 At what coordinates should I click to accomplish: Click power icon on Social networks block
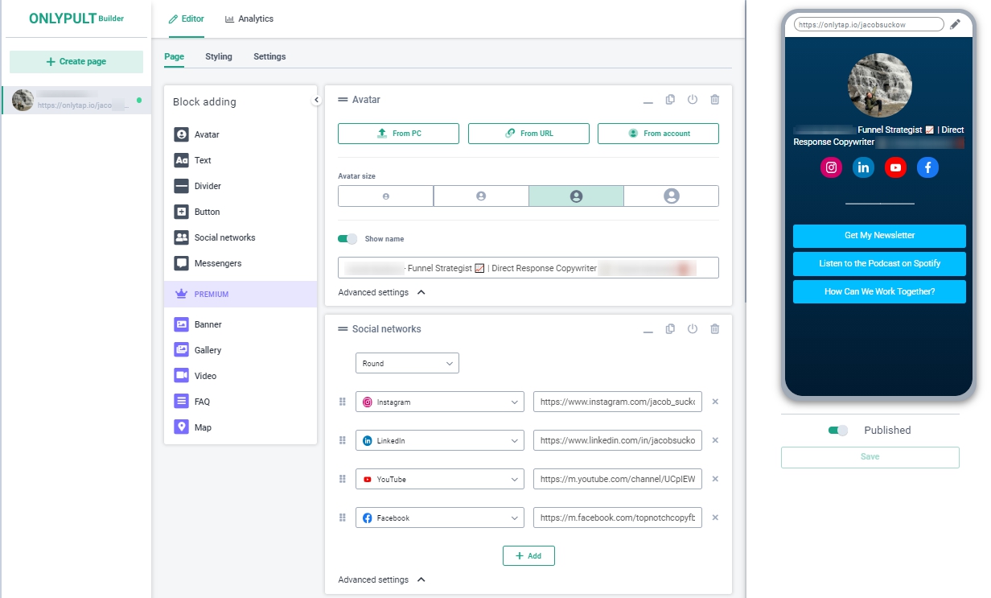click(693, 329)
